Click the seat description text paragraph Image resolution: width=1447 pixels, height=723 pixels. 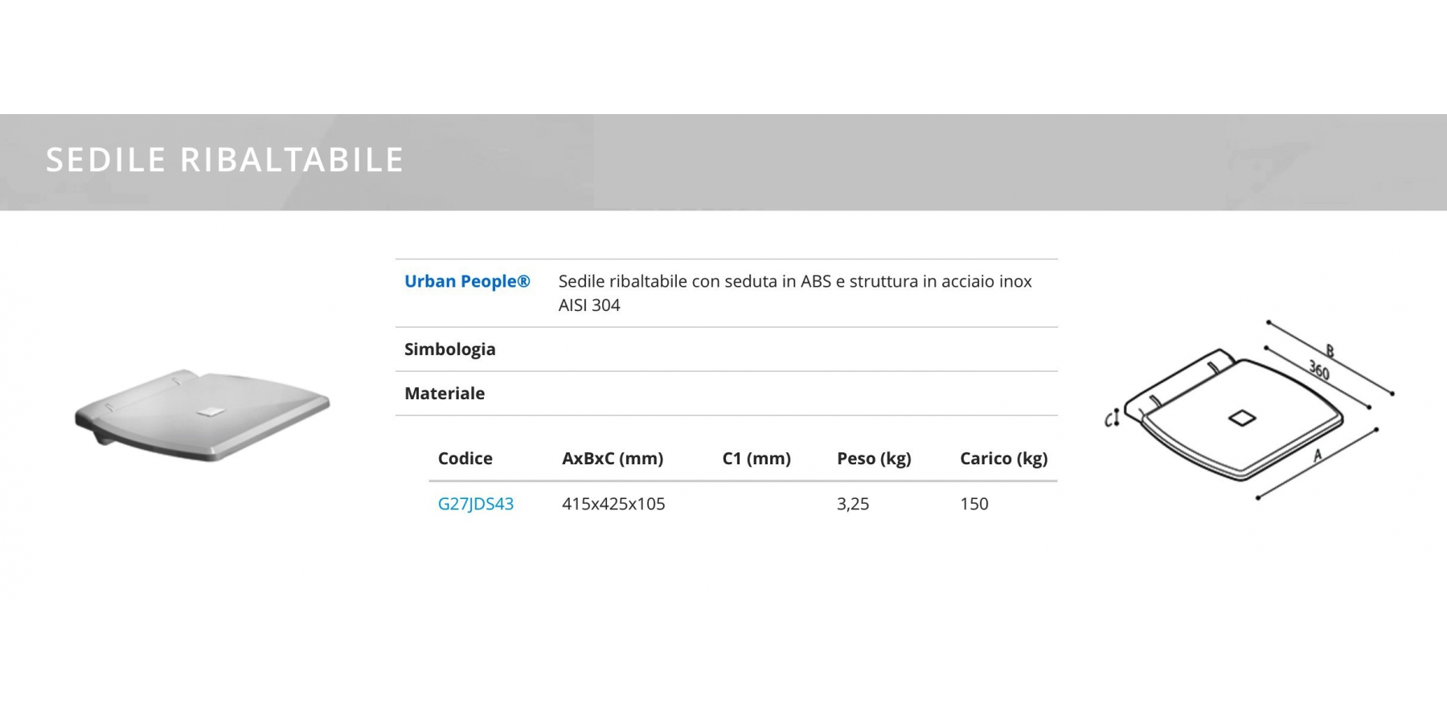[x=794, y=292]
